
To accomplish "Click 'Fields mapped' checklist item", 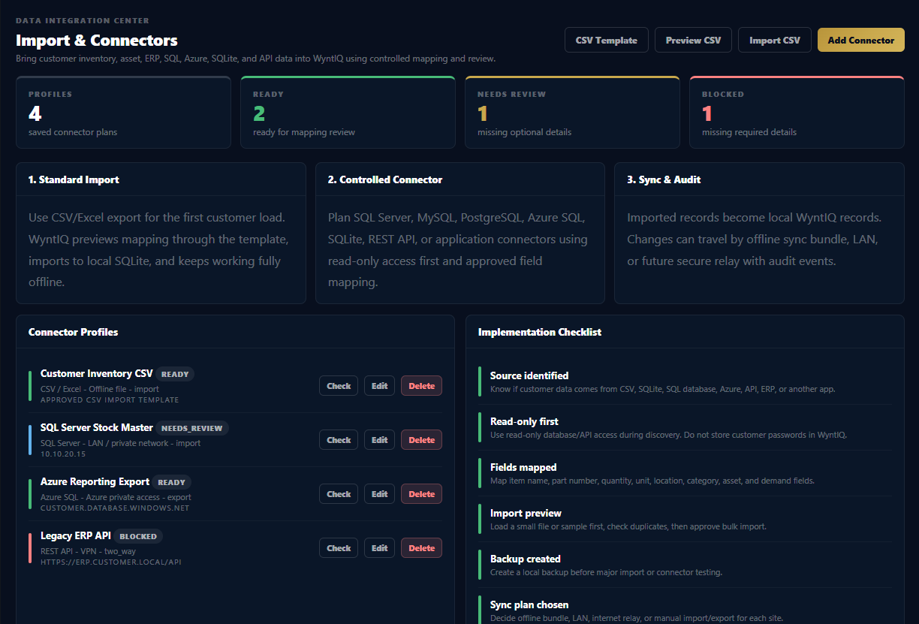I will (x=685, y=473).
